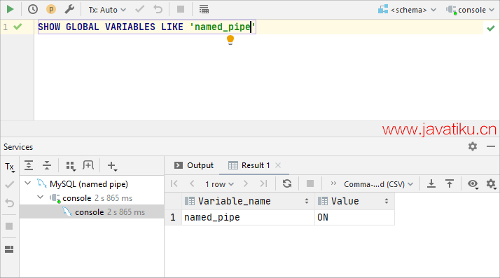Screen dimensions: 500x278
Task: Select result row number 1
Action: tap(173, 217)
